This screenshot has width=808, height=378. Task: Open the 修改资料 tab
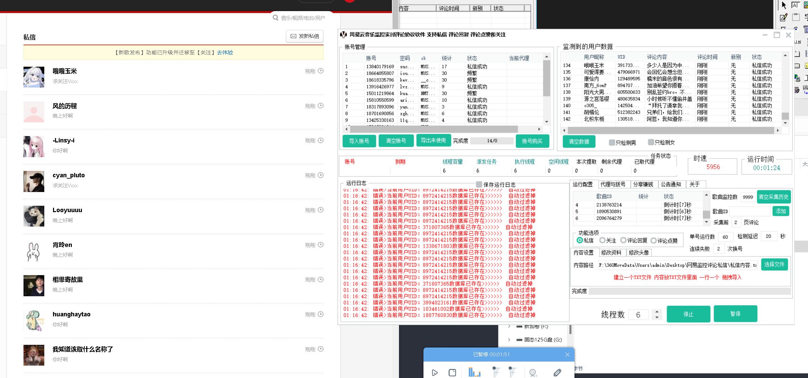[611, 253]
